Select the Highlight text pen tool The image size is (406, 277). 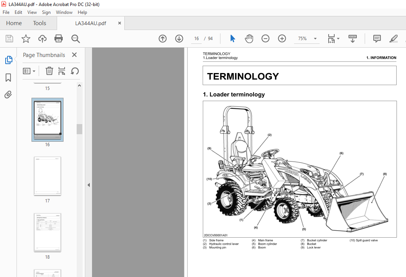(x=393, y=39)
